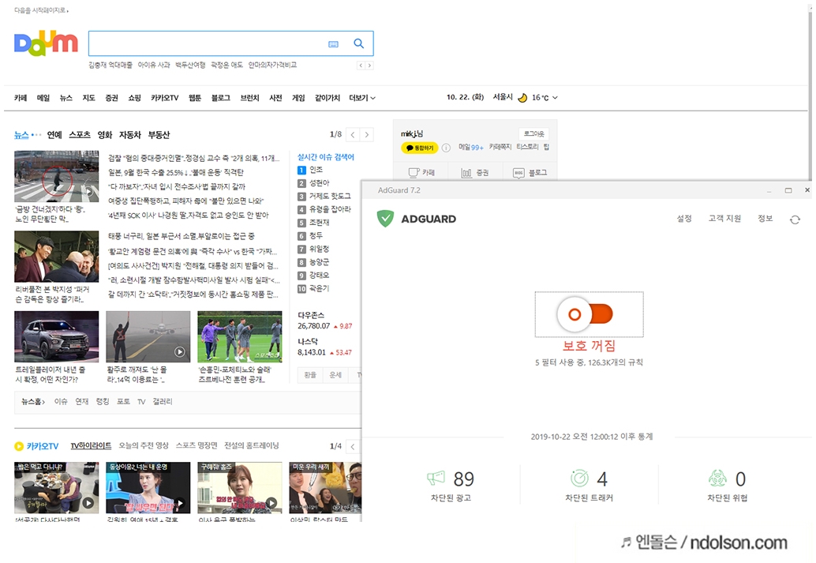The width and height of the screenshot is (816, 563).
Task: Select TV하이라이트 tab in 카카오TV
Action: [91, 446]
